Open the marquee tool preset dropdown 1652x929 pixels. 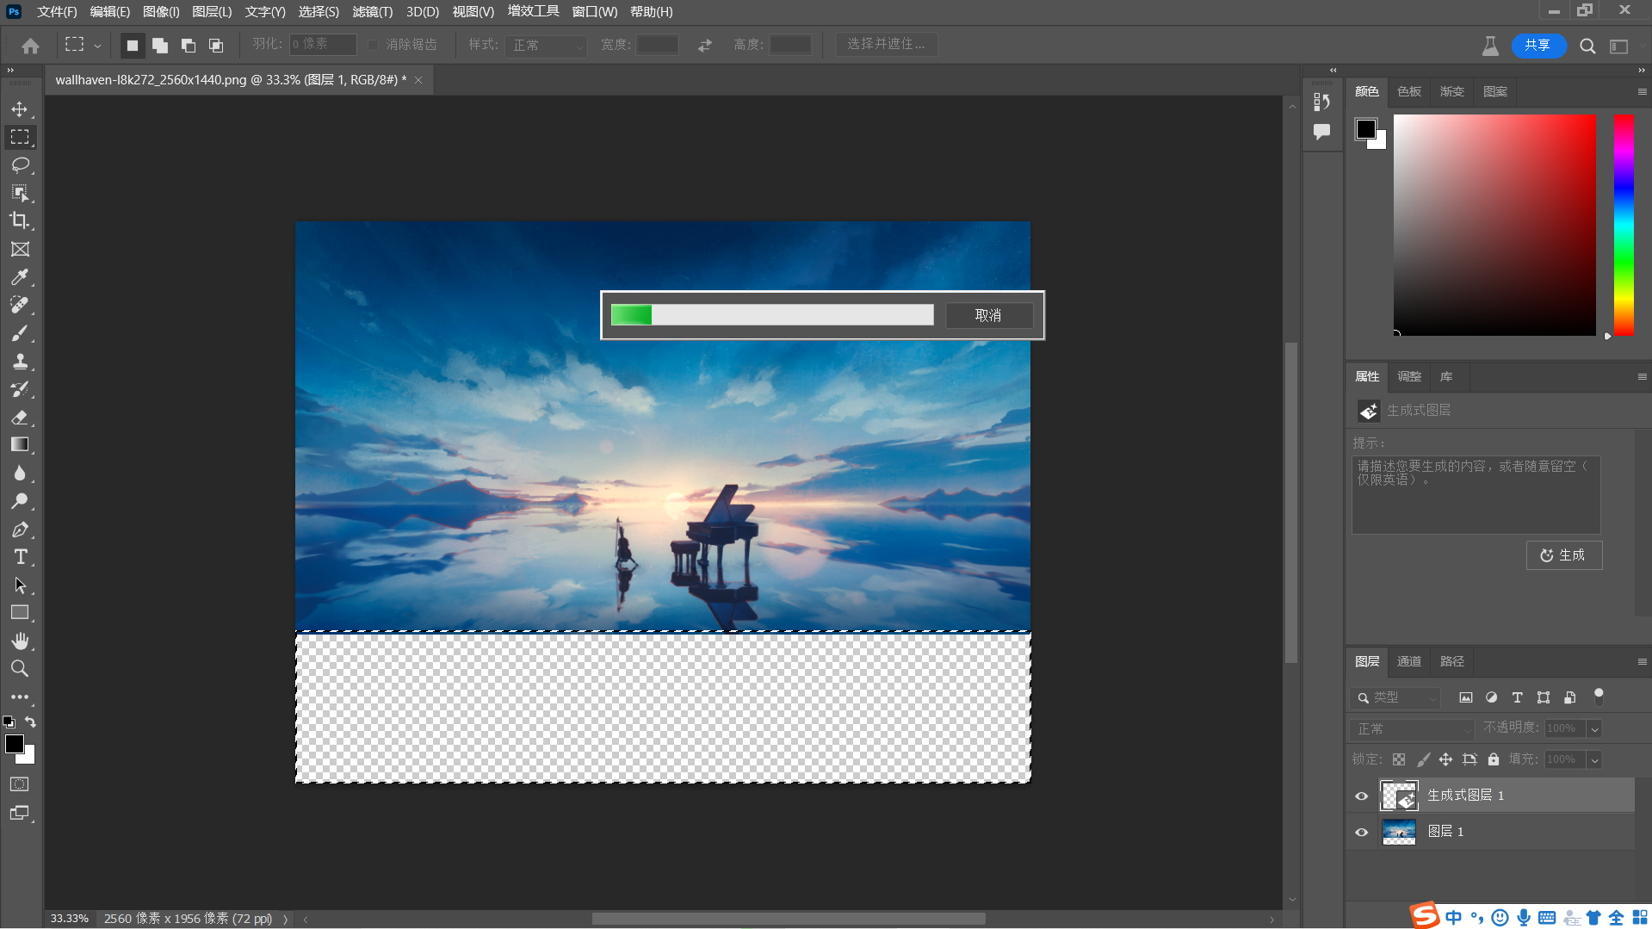[97, 46]
